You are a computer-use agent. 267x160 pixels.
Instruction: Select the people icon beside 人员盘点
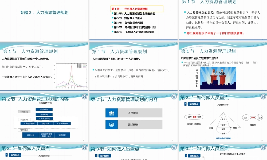[111, 113]
